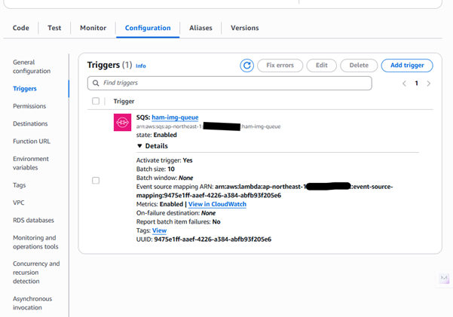This screenshot has width=453, height=317.
Task: Click the state: Enabled text
Action: (x=156, y=135)
